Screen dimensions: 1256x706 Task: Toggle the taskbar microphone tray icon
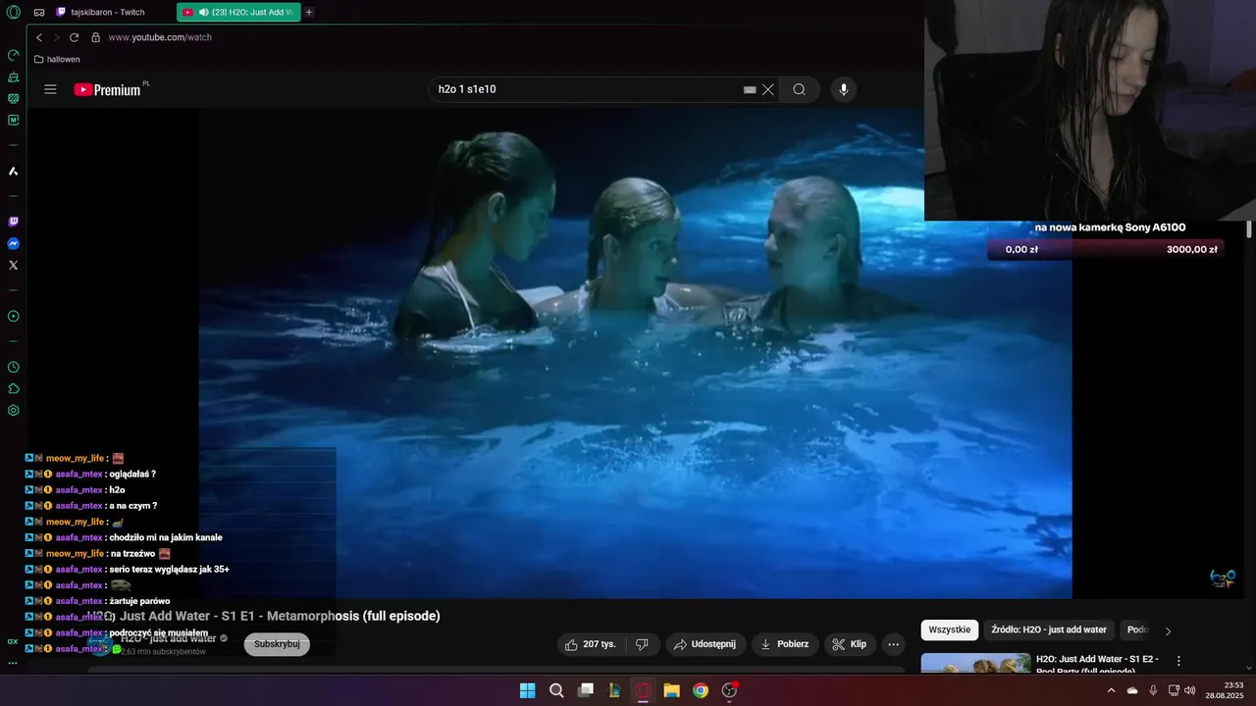pyautogui.click(x=1153, y=690)
